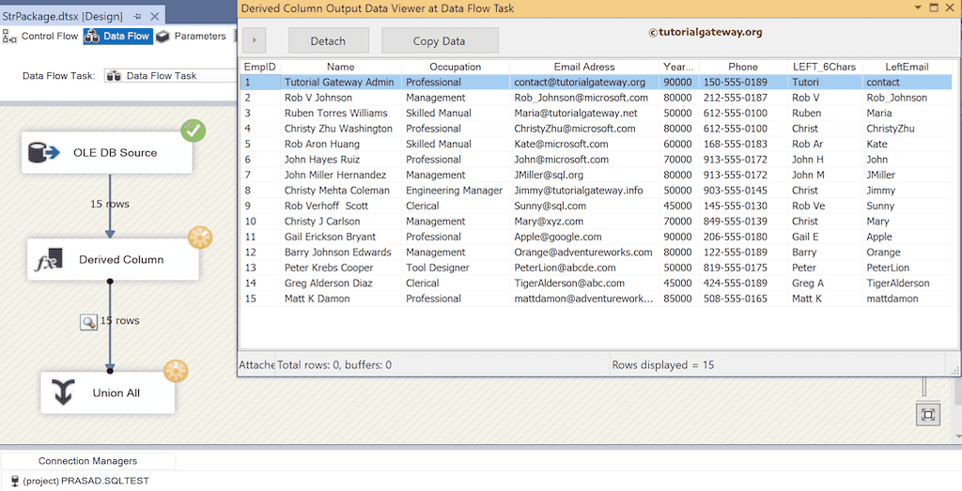
Task: Click the running status icon on Union All
Action: click(176, 371)
